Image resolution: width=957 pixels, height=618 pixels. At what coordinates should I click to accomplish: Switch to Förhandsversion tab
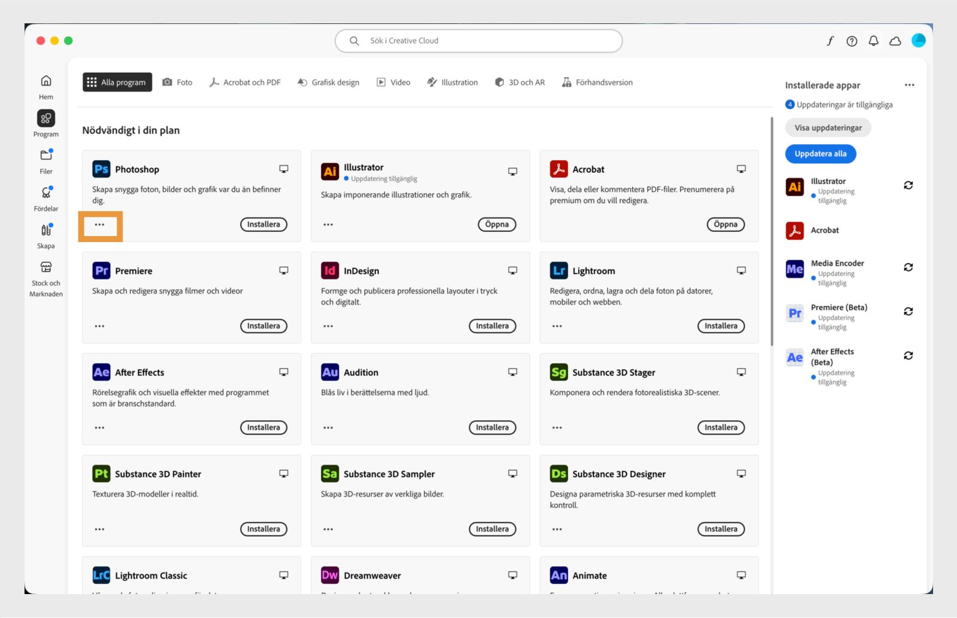click(597, 82)
